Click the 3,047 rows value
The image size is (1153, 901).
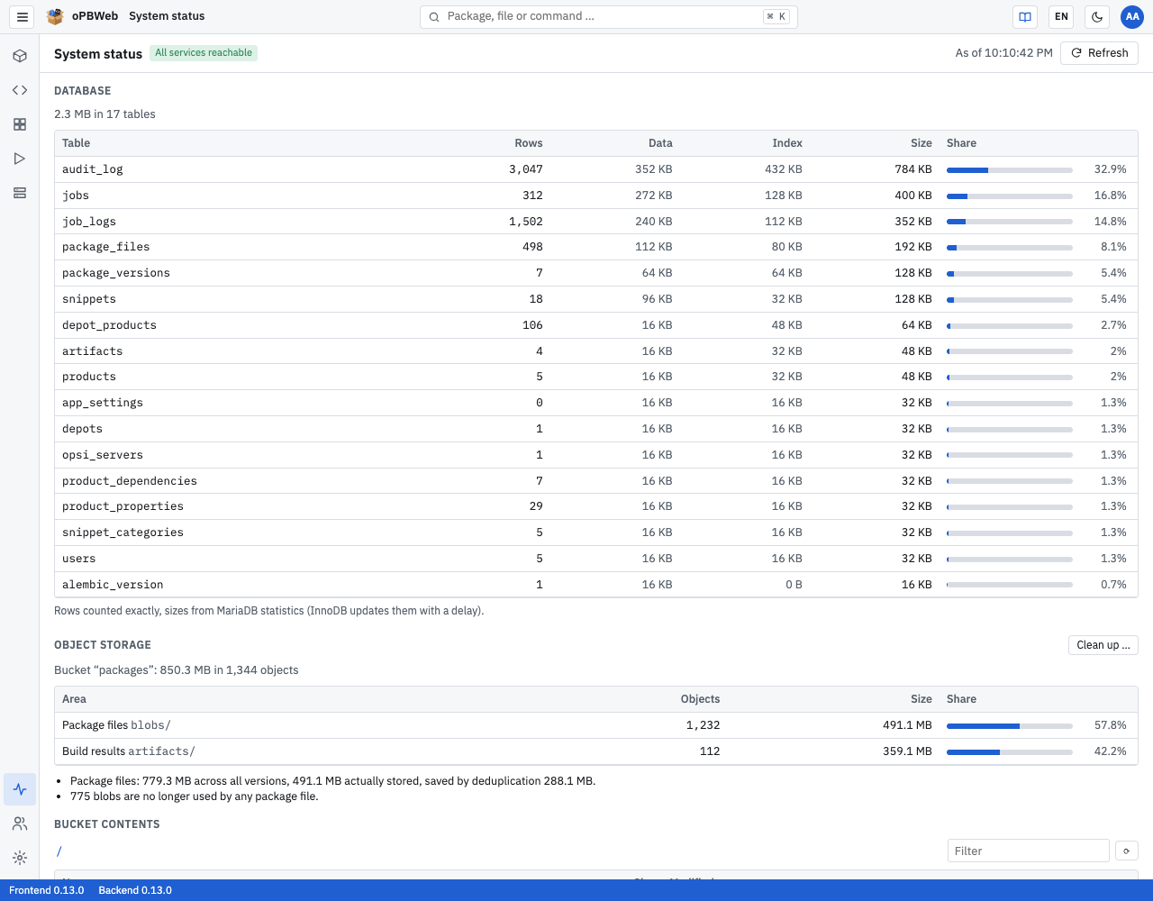point(525,169)
